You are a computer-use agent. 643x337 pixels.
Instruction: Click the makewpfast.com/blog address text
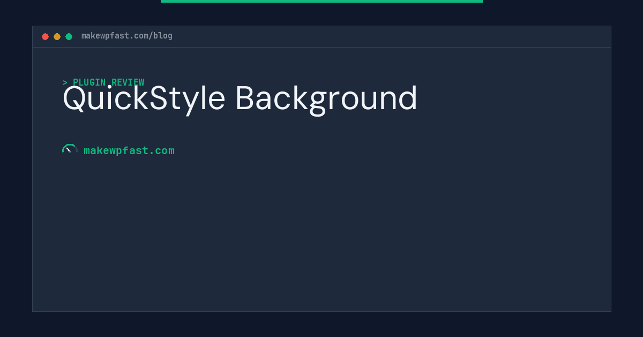tap(127, 36)
